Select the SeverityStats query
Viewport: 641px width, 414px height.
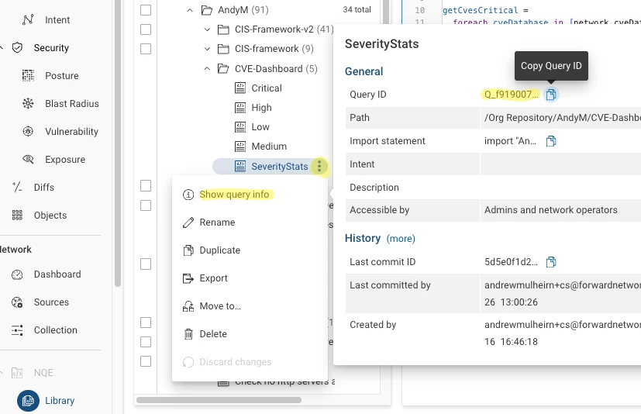[280, 167]
